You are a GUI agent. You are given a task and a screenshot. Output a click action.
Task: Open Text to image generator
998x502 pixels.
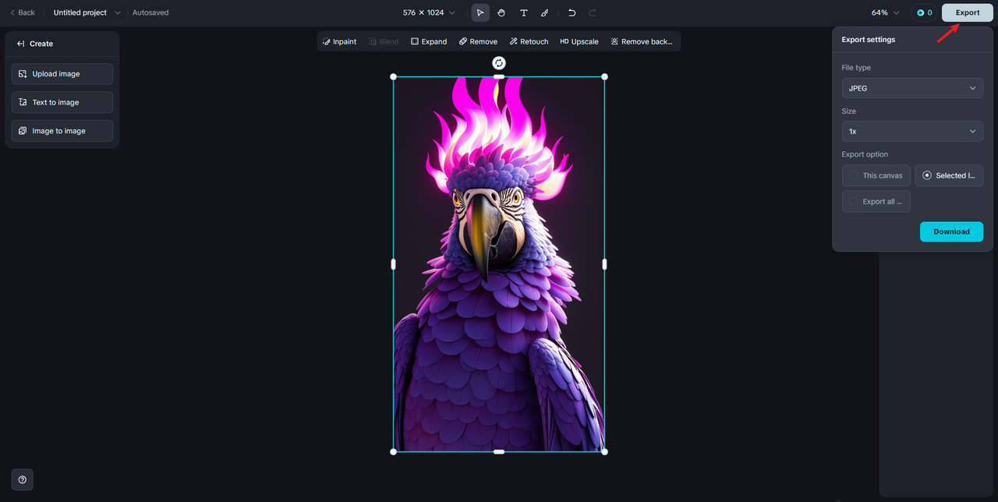[x=62, y=102]
